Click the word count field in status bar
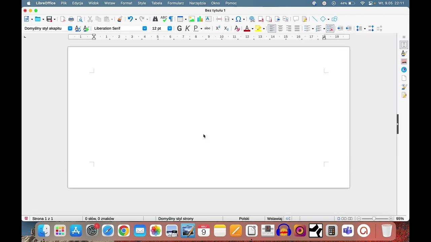This screenshot has width=431, height=242. pyautogui.click(x=100, y=218)
